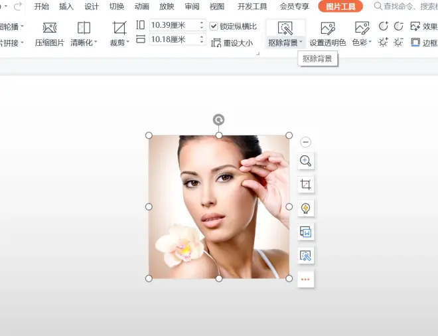Switch to the 设计 tab
The width and height of the screenshot is (438, 336).
click(x=92, y=6)
